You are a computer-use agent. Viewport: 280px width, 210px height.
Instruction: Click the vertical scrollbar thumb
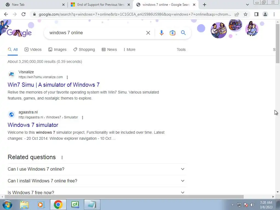278,43
